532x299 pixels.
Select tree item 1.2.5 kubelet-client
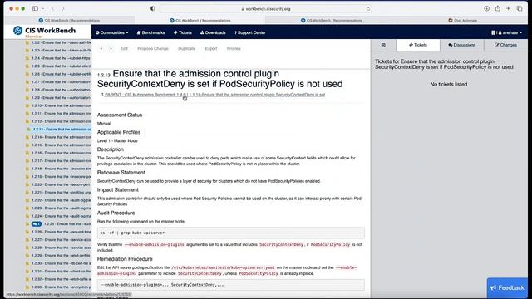pos(62,66)
